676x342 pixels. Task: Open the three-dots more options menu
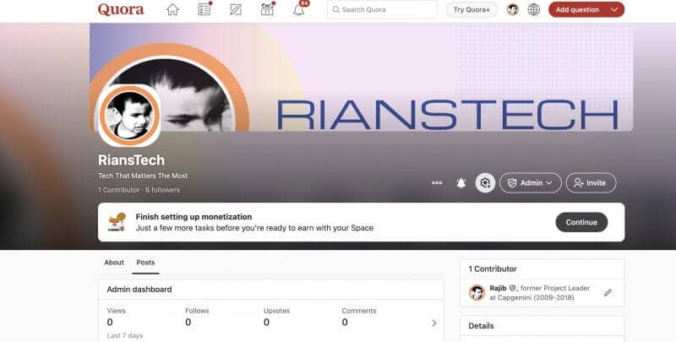[437, 183]
